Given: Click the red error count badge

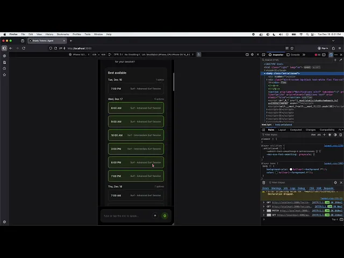Looking at the screenshot, I should click(x=318, y=55).
